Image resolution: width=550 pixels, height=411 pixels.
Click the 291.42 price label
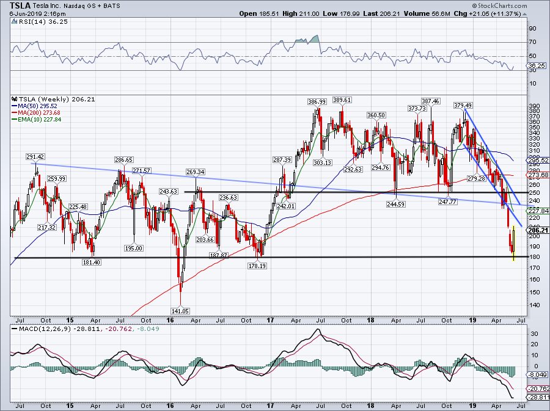[35, 156]
